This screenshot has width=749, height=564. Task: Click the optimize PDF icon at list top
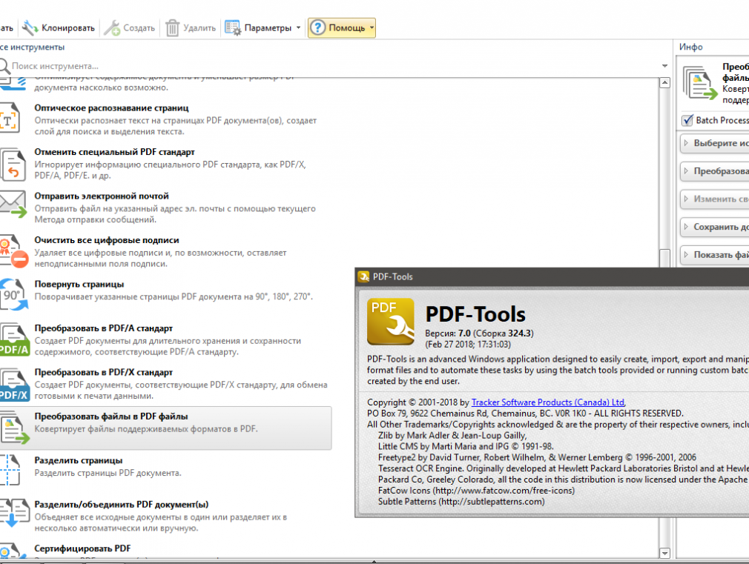[13, 83]
